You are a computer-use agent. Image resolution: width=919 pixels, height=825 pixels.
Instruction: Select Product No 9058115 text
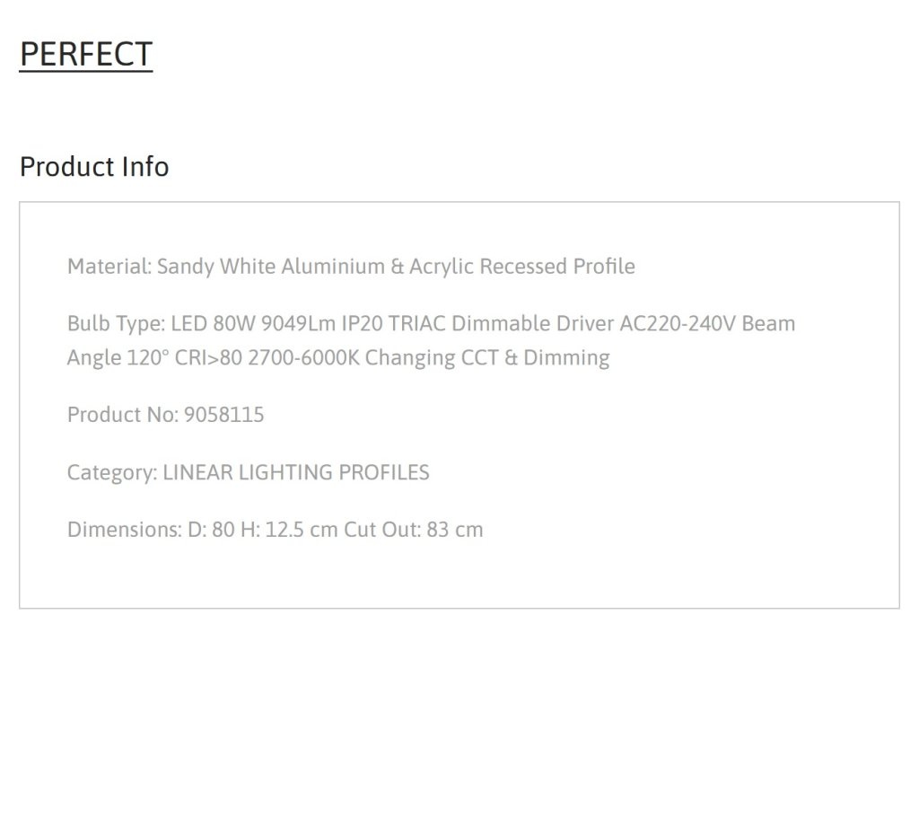[x=166, y=415]
